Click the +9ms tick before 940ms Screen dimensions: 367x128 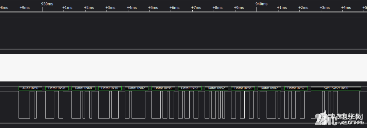239,8
